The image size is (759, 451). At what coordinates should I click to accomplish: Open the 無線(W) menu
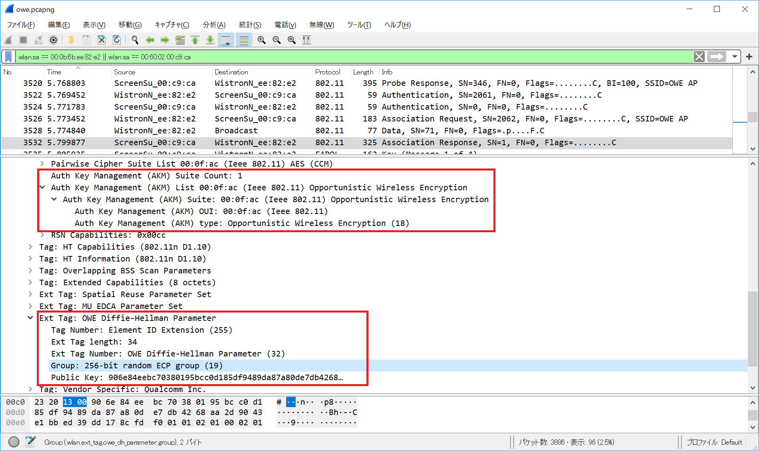click(321, 25)
